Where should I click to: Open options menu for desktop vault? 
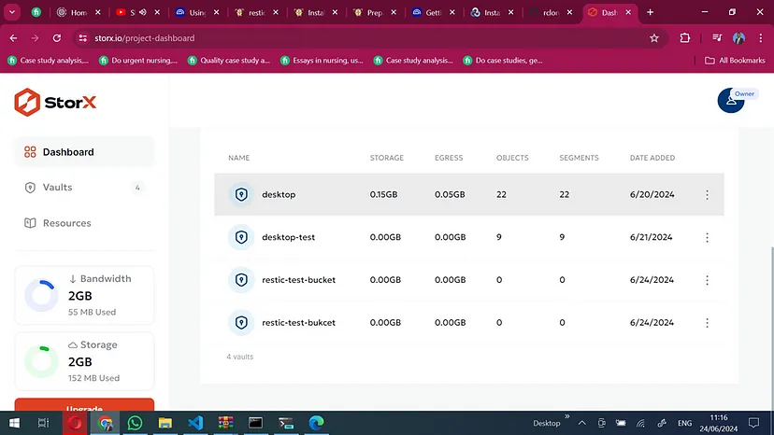(707, 195)
